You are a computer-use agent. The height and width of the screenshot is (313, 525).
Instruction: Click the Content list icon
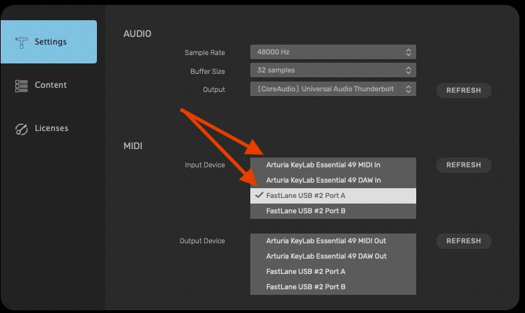22,86
